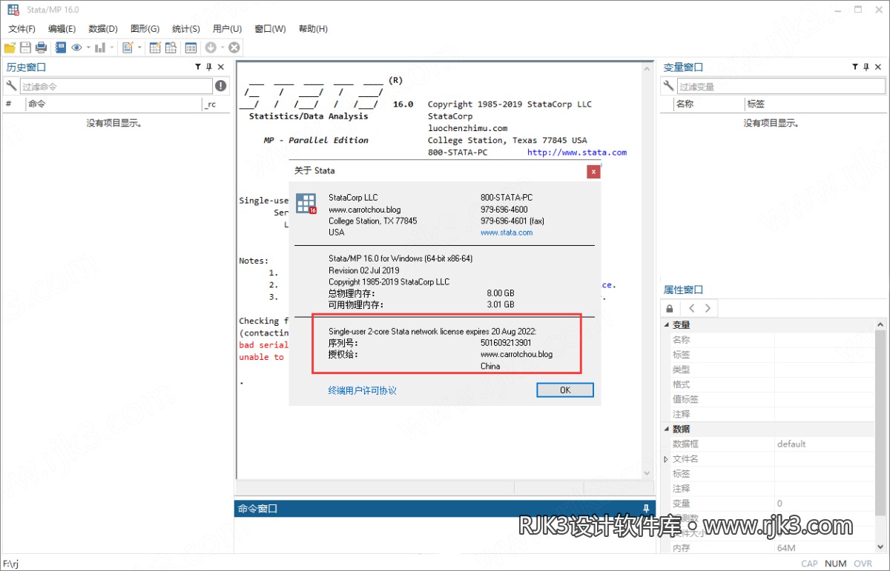Expand the Do-file Editor dropdown arrow
The image size is (890, 571).
[x=139, y=47]
